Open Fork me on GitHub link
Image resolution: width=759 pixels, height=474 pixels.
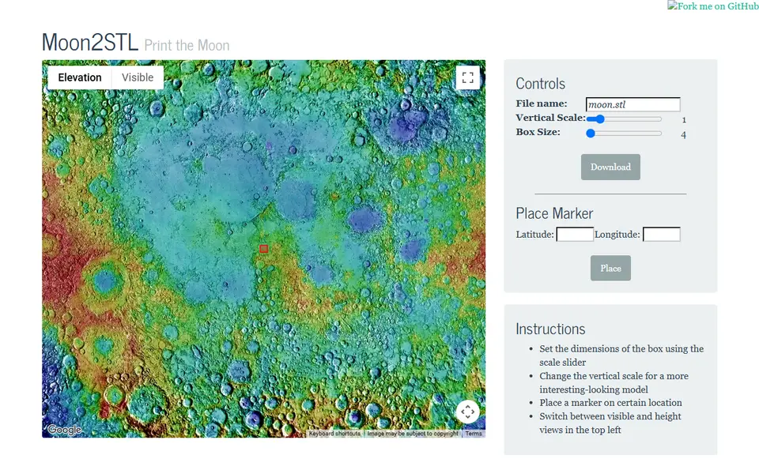[x=713, y=6]
